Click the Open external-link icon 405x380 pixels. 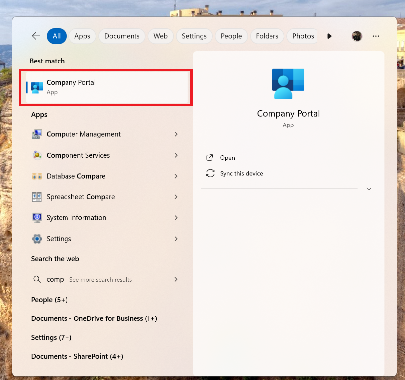(210, 157)
